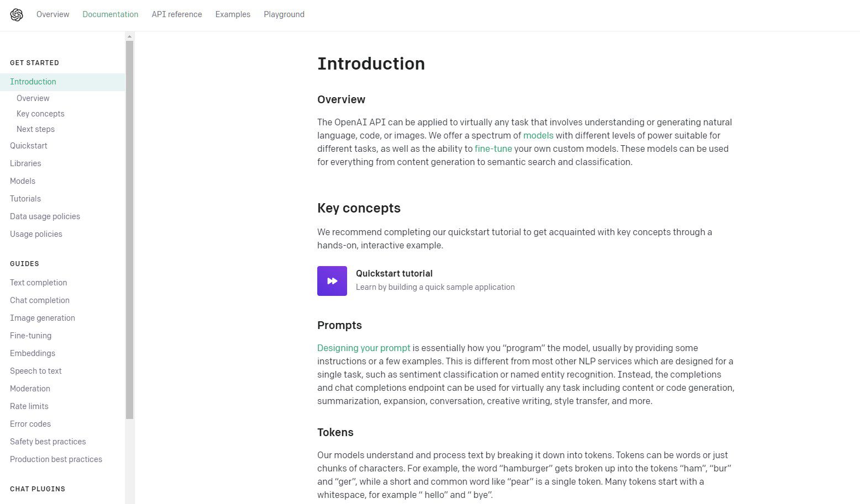Screen dimensions: 860x504
Task: Open Quickstart in the sidebar
Action: click(29, 146)
